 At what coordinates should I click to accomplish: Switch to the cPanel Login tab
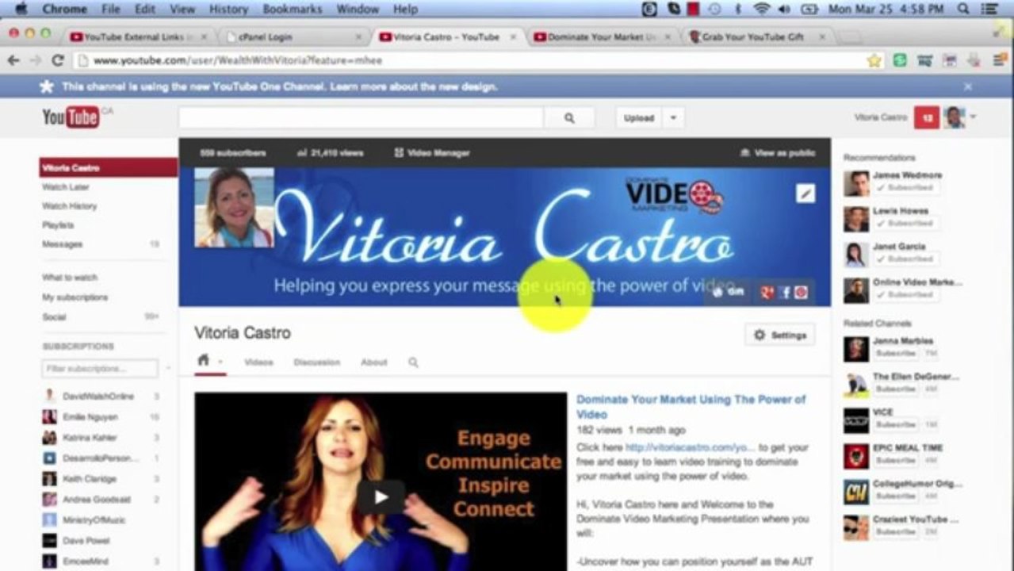point(293,36)
